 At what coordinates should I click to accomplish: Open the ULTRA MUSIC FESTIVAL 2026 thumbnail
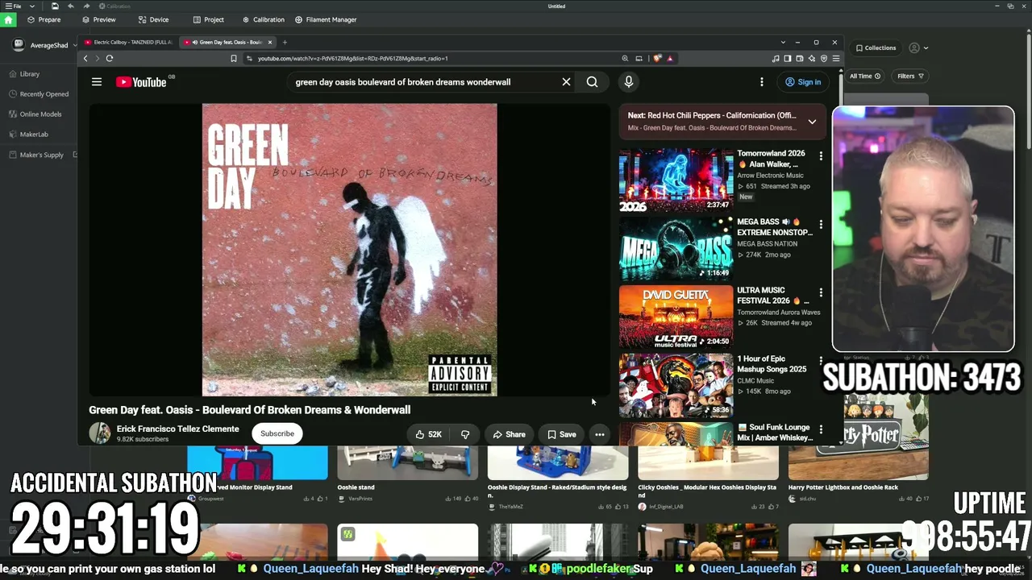click(676, 317)
